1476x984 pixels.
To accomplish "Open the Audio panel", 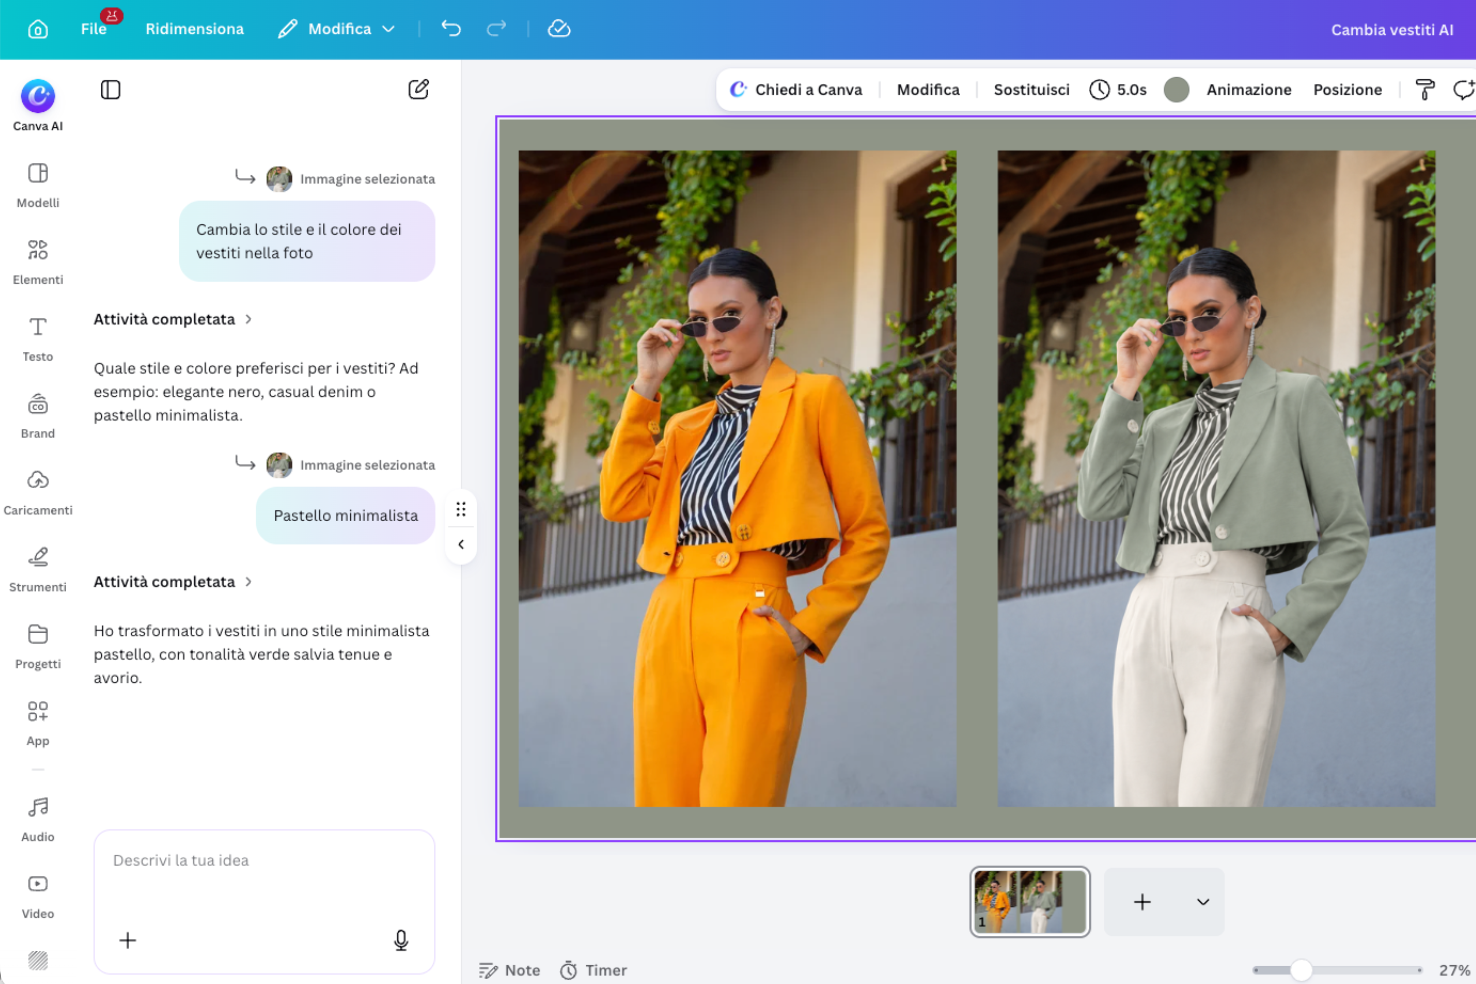I will click(x=38, y=819).
